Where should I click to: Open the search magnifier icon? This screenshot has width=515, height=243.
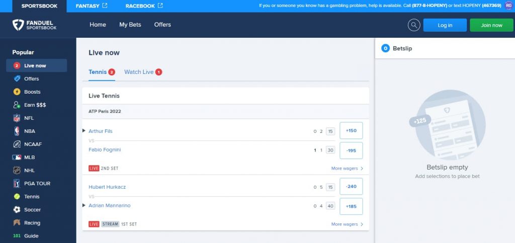(x=414, y=25)
